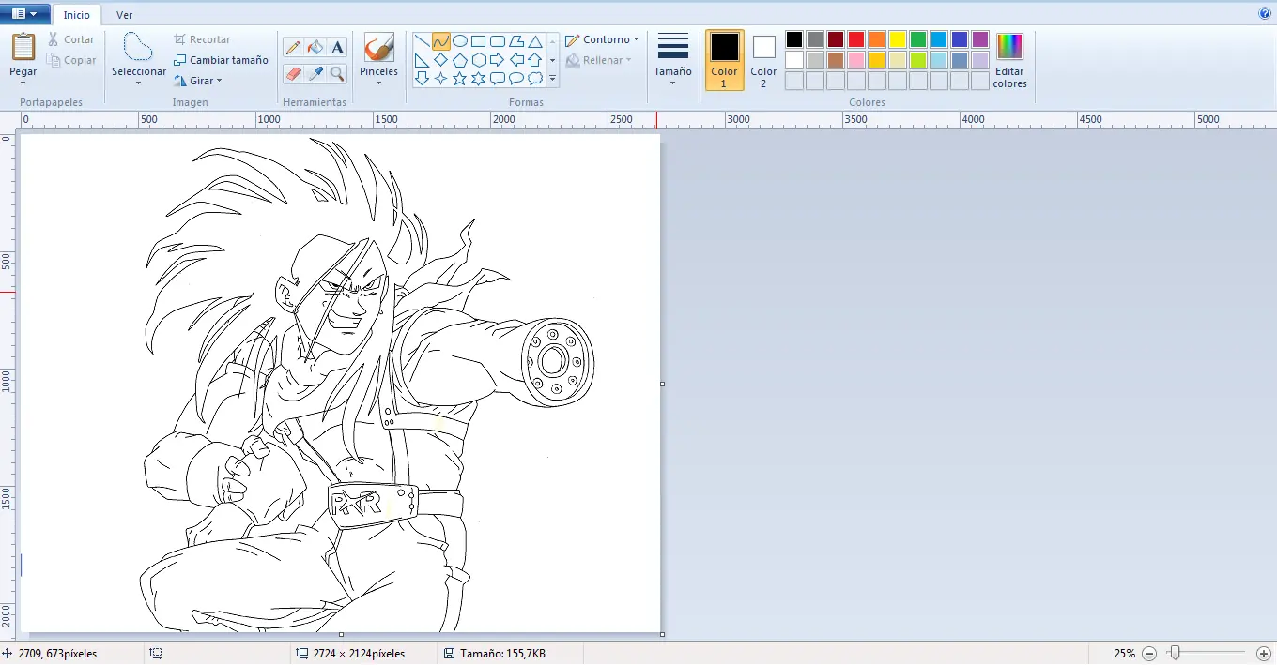The height and width of the screenshot is (665, 1277).
Task: Select the pink color swatch
Action: point(855,60)
